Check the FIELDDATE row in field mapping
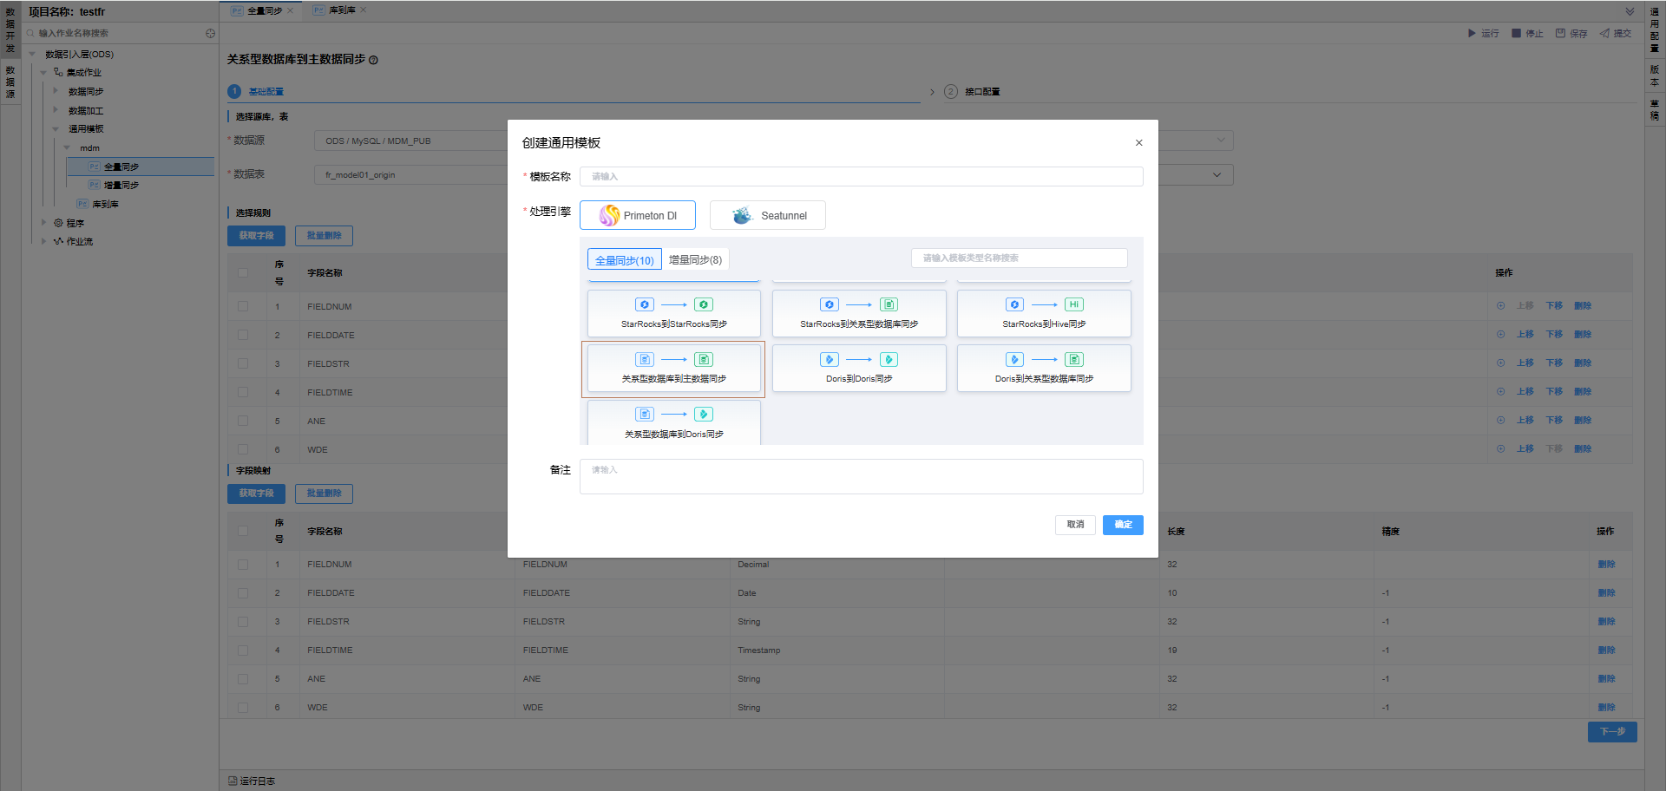Viewport: 1666px width, 791px height. [243, 593]
